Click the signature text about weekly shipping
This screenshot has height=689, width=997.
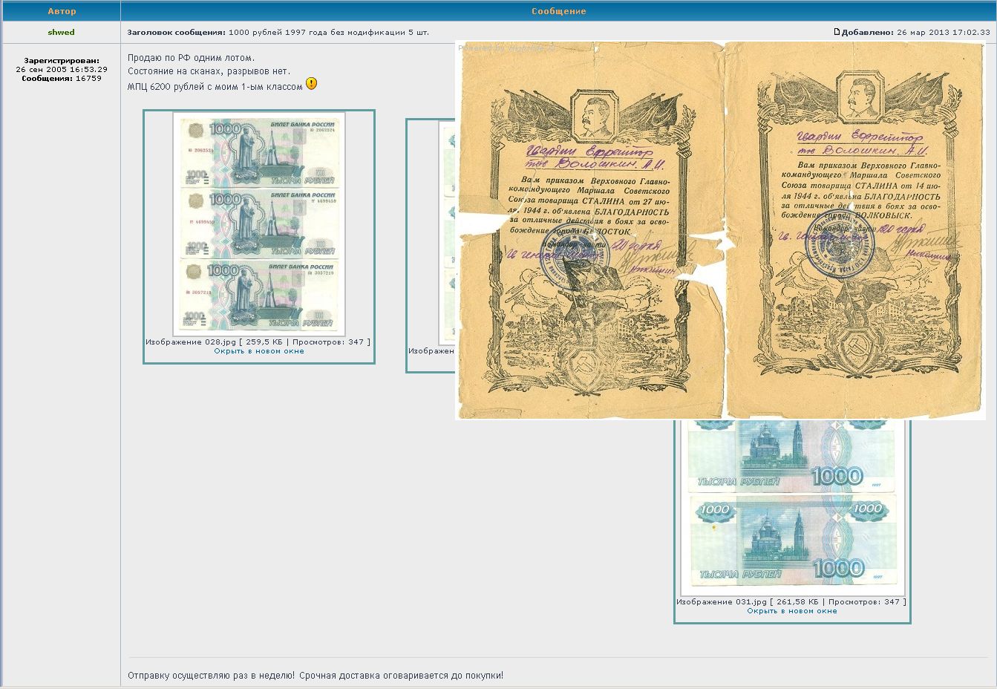pos(315,676)
